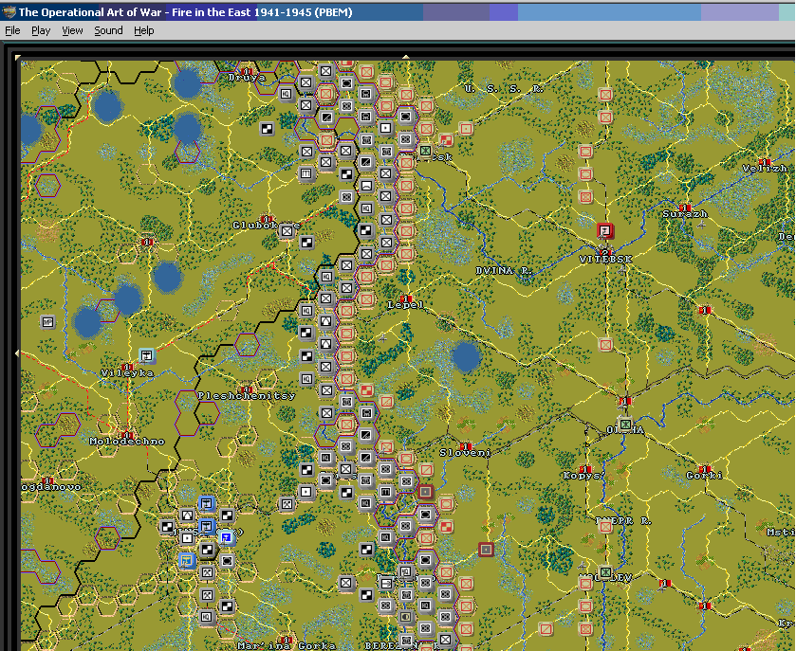Select the green unit counter on Mogilev
The image size is (796, 651).
tap(604, 572)
